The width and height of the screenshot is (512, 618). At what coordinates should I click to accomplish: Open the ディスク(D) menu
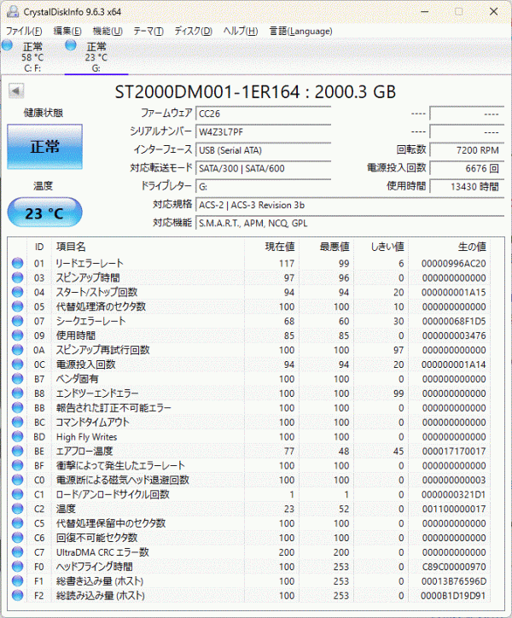193,31
